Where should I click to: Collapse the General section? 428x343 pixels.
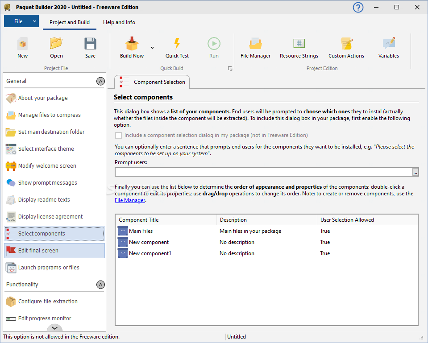[100, 81]
